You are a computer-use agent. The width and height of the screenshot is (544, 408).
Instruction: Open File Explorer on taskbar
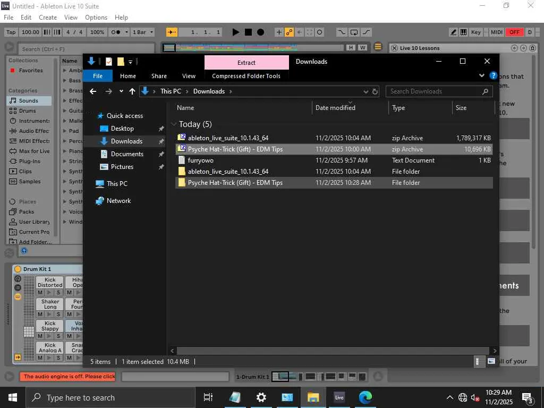(x=313, y=397)
